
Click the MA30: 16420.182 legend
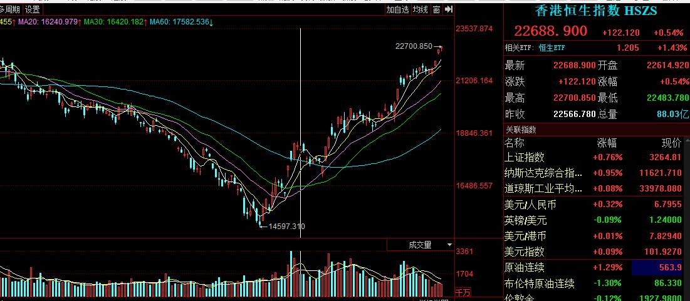click(115, 21)
